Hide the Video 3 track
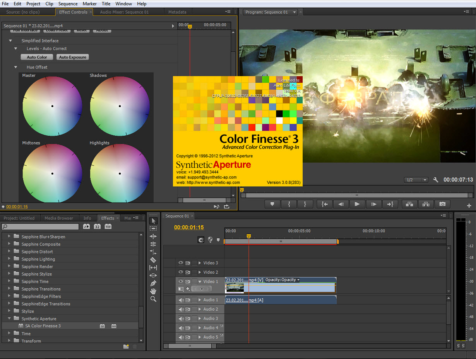Image resolution: width=476 pixels, height=359 pixels. tap(181, 263)
